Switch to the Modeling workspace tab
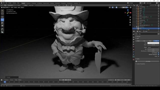160x90 pixels. click(x=28, y=3)
